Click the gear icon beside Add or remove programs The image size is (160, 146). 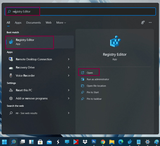coord(11,98)
